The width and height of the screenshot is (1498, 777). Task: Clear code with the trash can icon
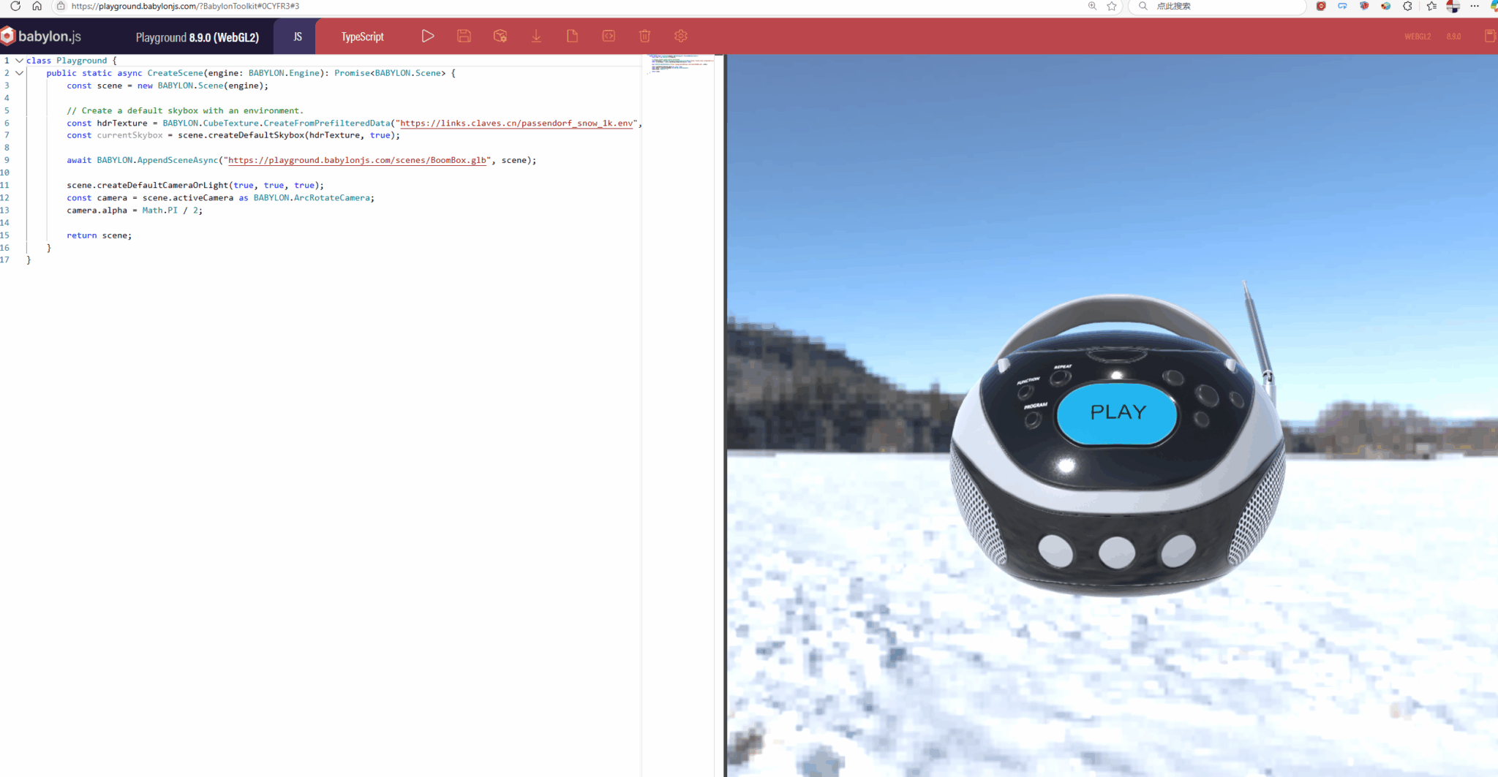[x=644, y=36]
